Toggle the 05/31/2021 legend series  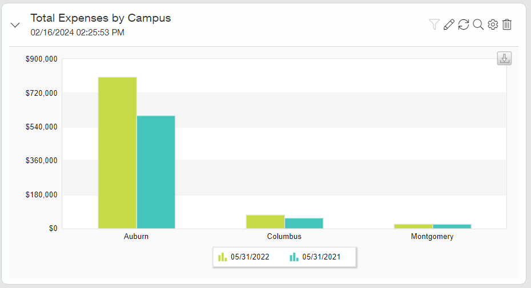(315, 257)
